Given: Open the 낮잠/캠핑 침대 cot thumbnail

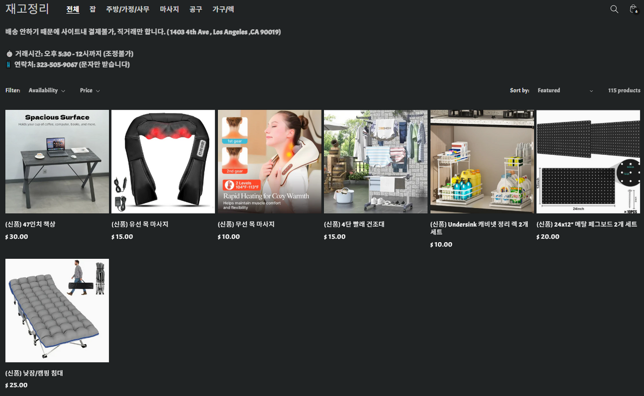Looking at the screenshot, I should [x=57, y=310].
